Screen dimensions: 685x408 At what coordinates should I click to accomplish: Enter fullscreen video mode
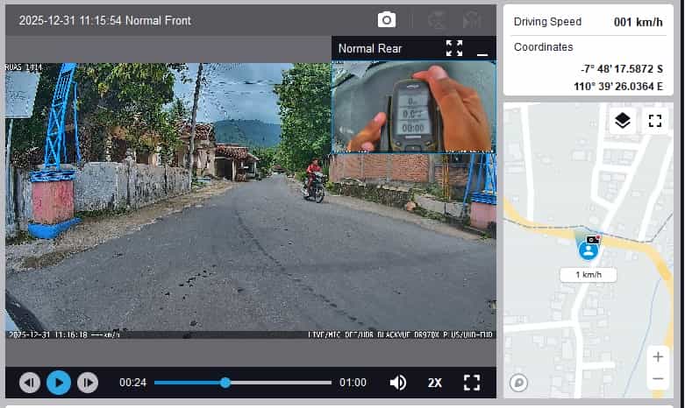pyautogui.click(x=472, y=383)
